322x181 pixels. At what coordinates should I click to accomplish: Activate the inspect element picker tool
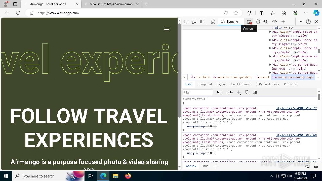point(186,22)
